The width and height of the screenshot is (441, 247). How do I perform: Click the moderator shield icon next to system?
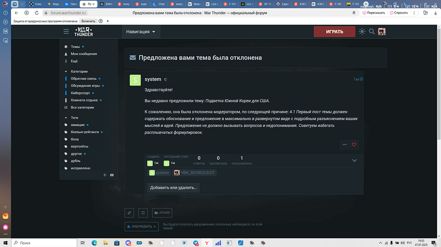166,80
